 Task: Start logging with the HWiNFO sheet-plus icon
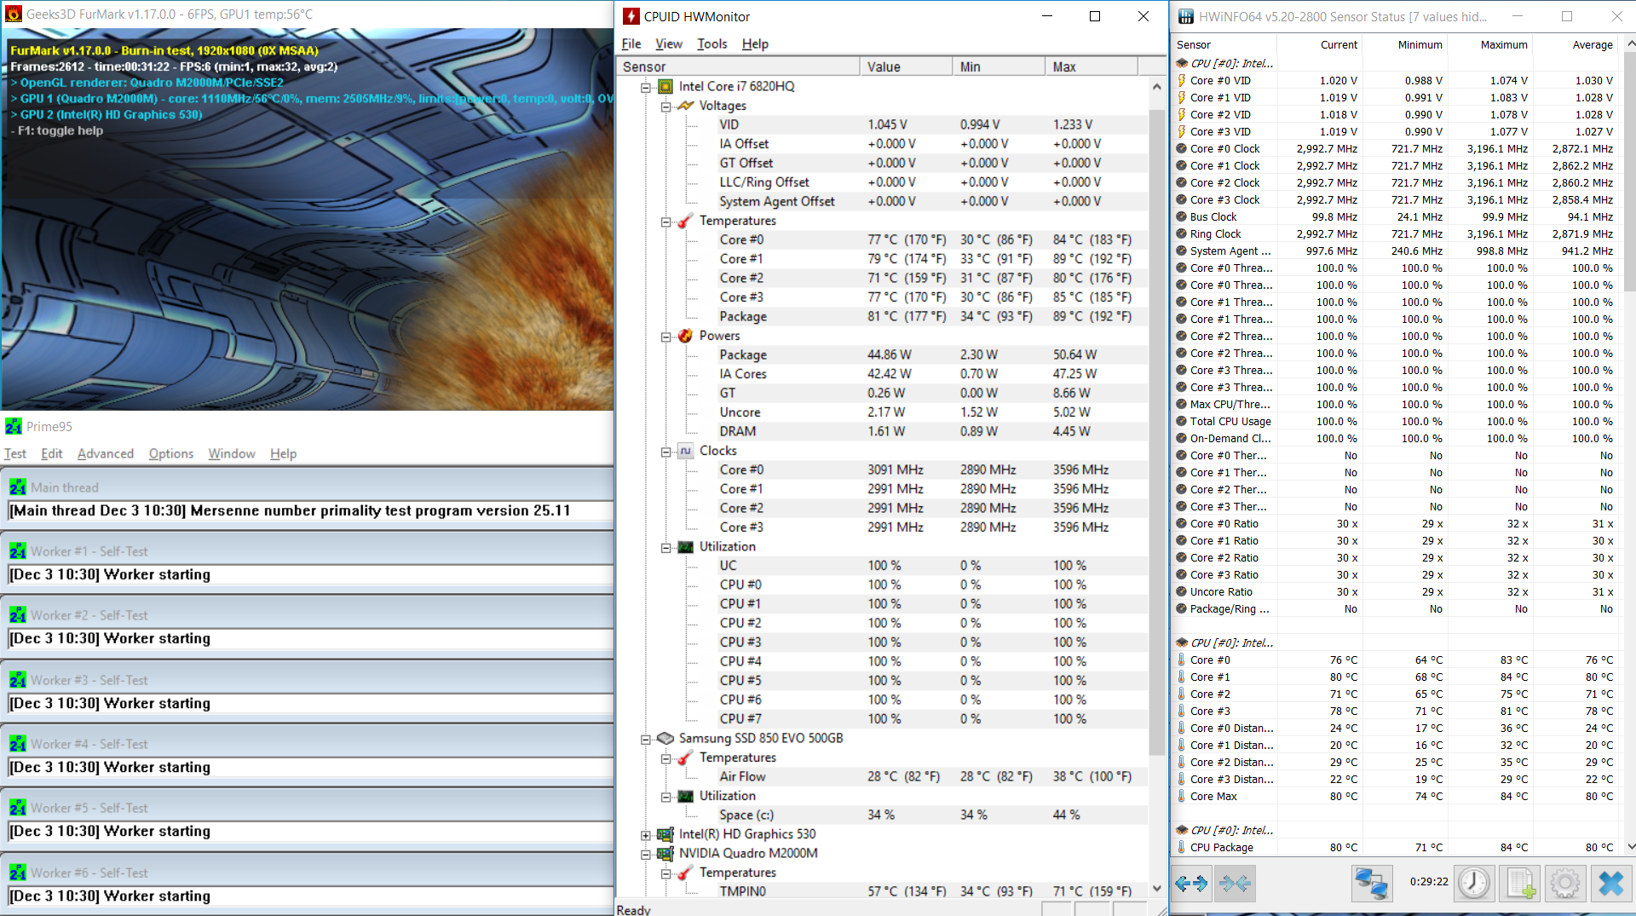[1520, 884]
